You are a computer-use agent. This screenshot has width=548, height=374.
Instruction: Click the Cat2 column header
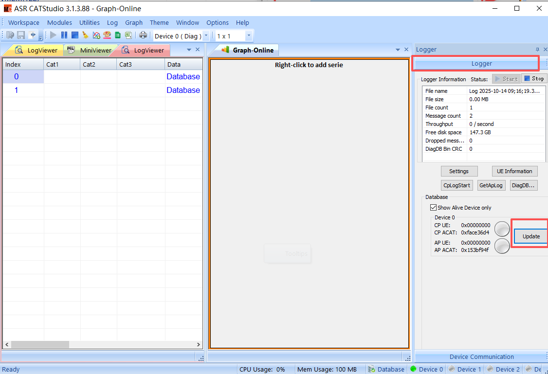pyautogui.click(x=99, y=64)
